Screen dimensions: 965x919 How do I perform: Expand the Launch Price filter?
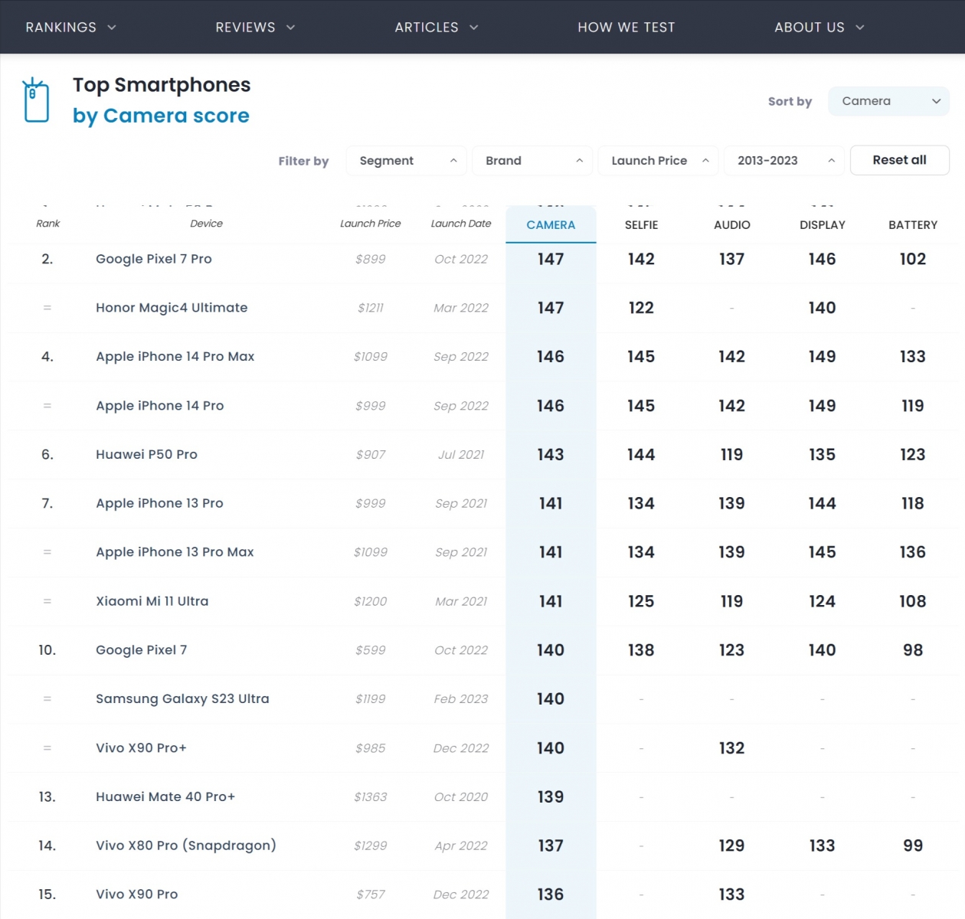pos(658,161)
